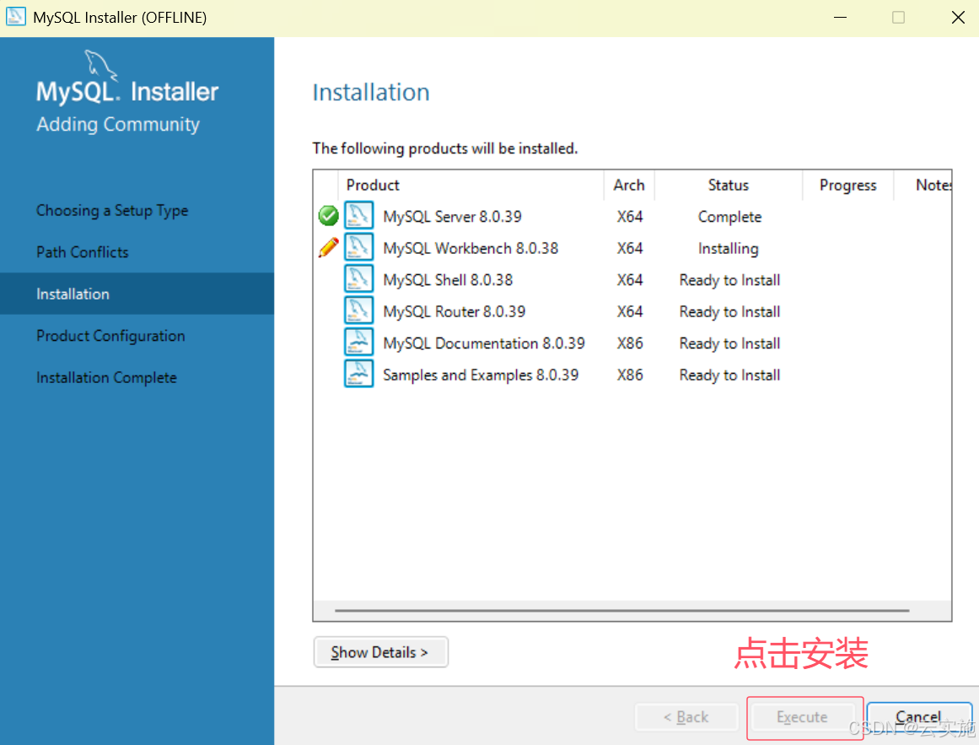The width and height of the screenshot is (979, 745).
Task: Click X86 arch cell for MySQL Documentation
Action: point(629,343)
